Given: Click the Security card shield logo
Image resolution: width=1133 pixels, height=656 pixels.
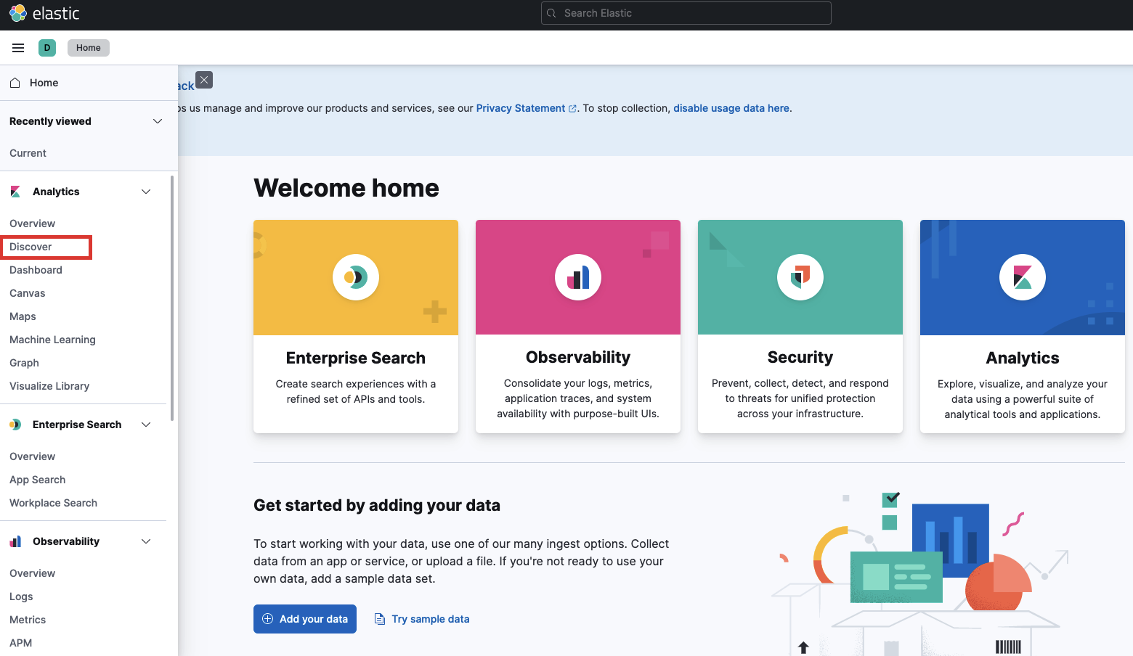Looking at the screenshot, I should [x=800, y=277].
